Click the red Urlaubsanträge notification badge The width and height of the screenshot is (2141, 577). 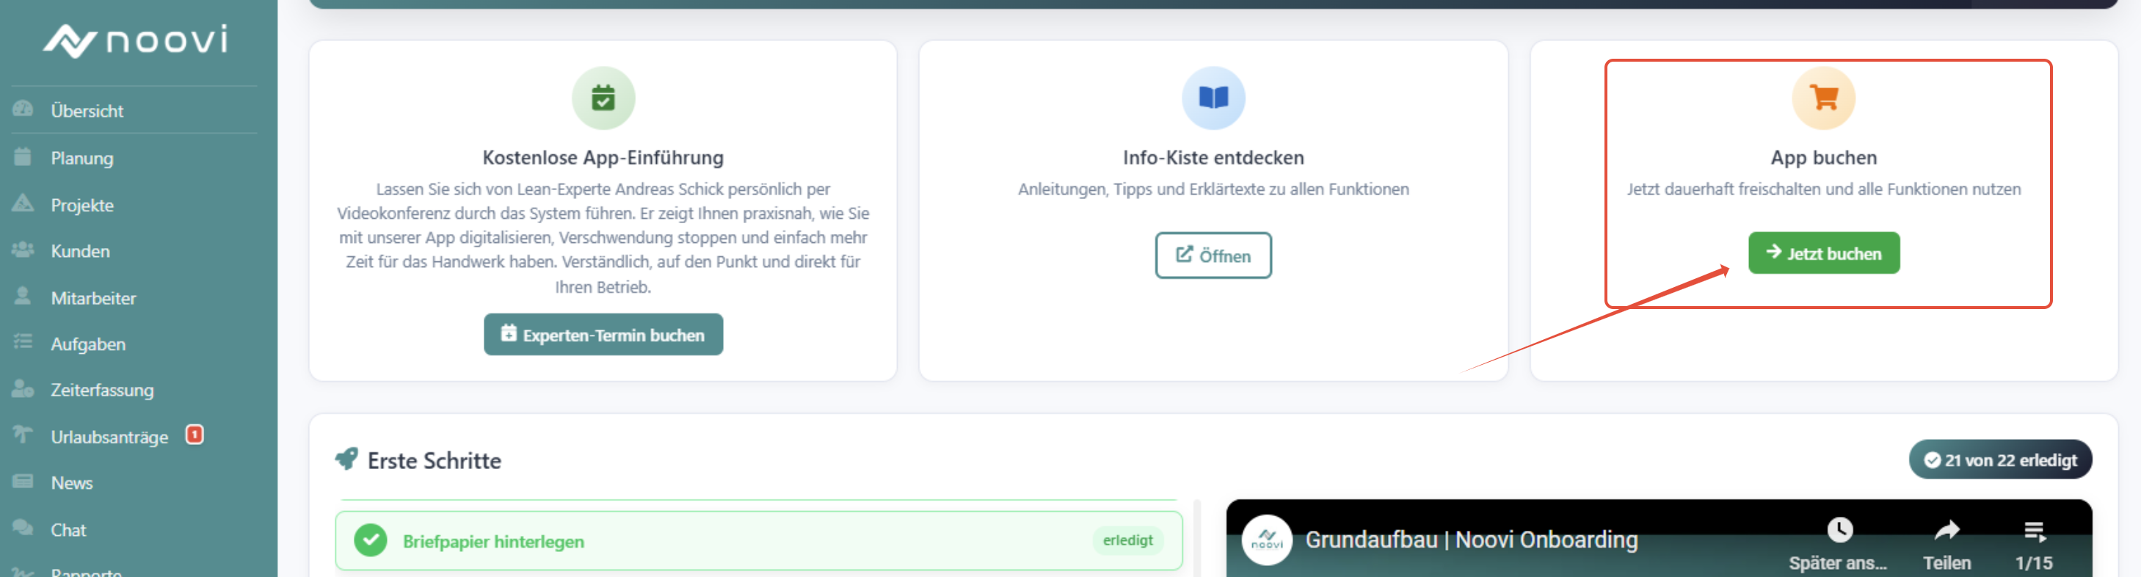click(195, 435)
